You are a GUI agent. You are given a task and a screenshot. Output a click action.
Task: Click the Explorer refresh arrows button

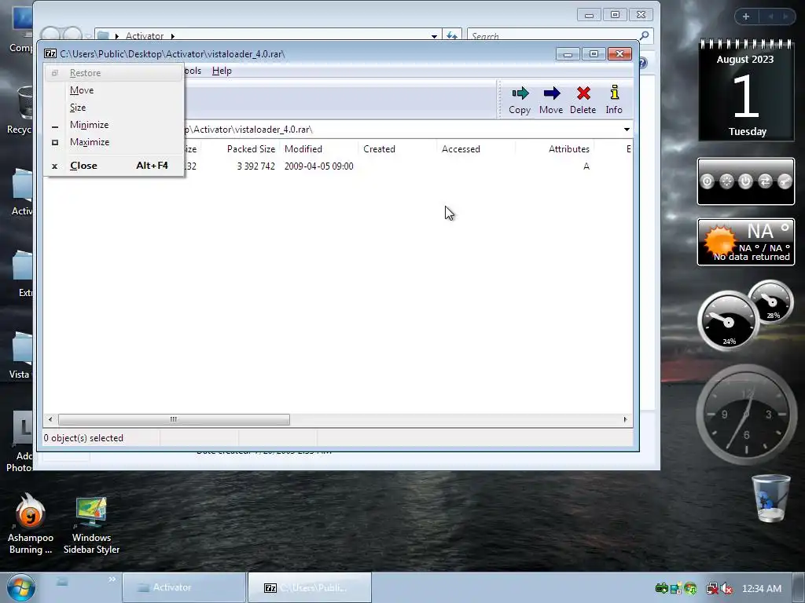click(452, 35)
